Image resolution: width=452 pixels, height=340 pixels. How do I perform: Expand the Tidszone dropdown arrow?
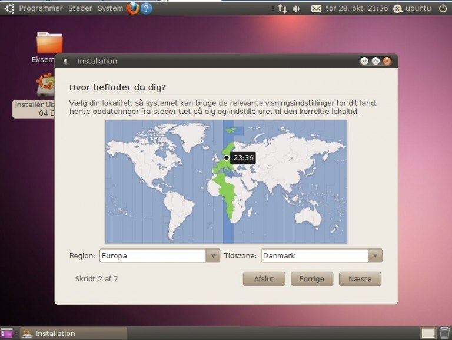tap(375, 255)
